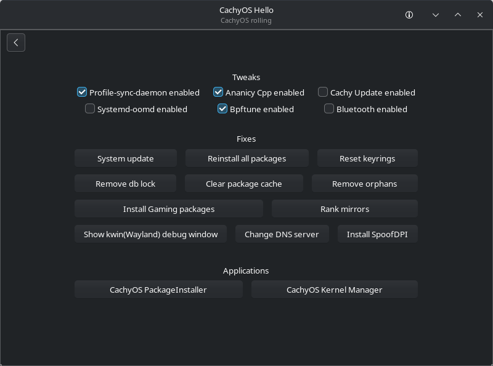This screenshot has width=493, height=366.
Task: Clear package cache
Action: [244, 184]
